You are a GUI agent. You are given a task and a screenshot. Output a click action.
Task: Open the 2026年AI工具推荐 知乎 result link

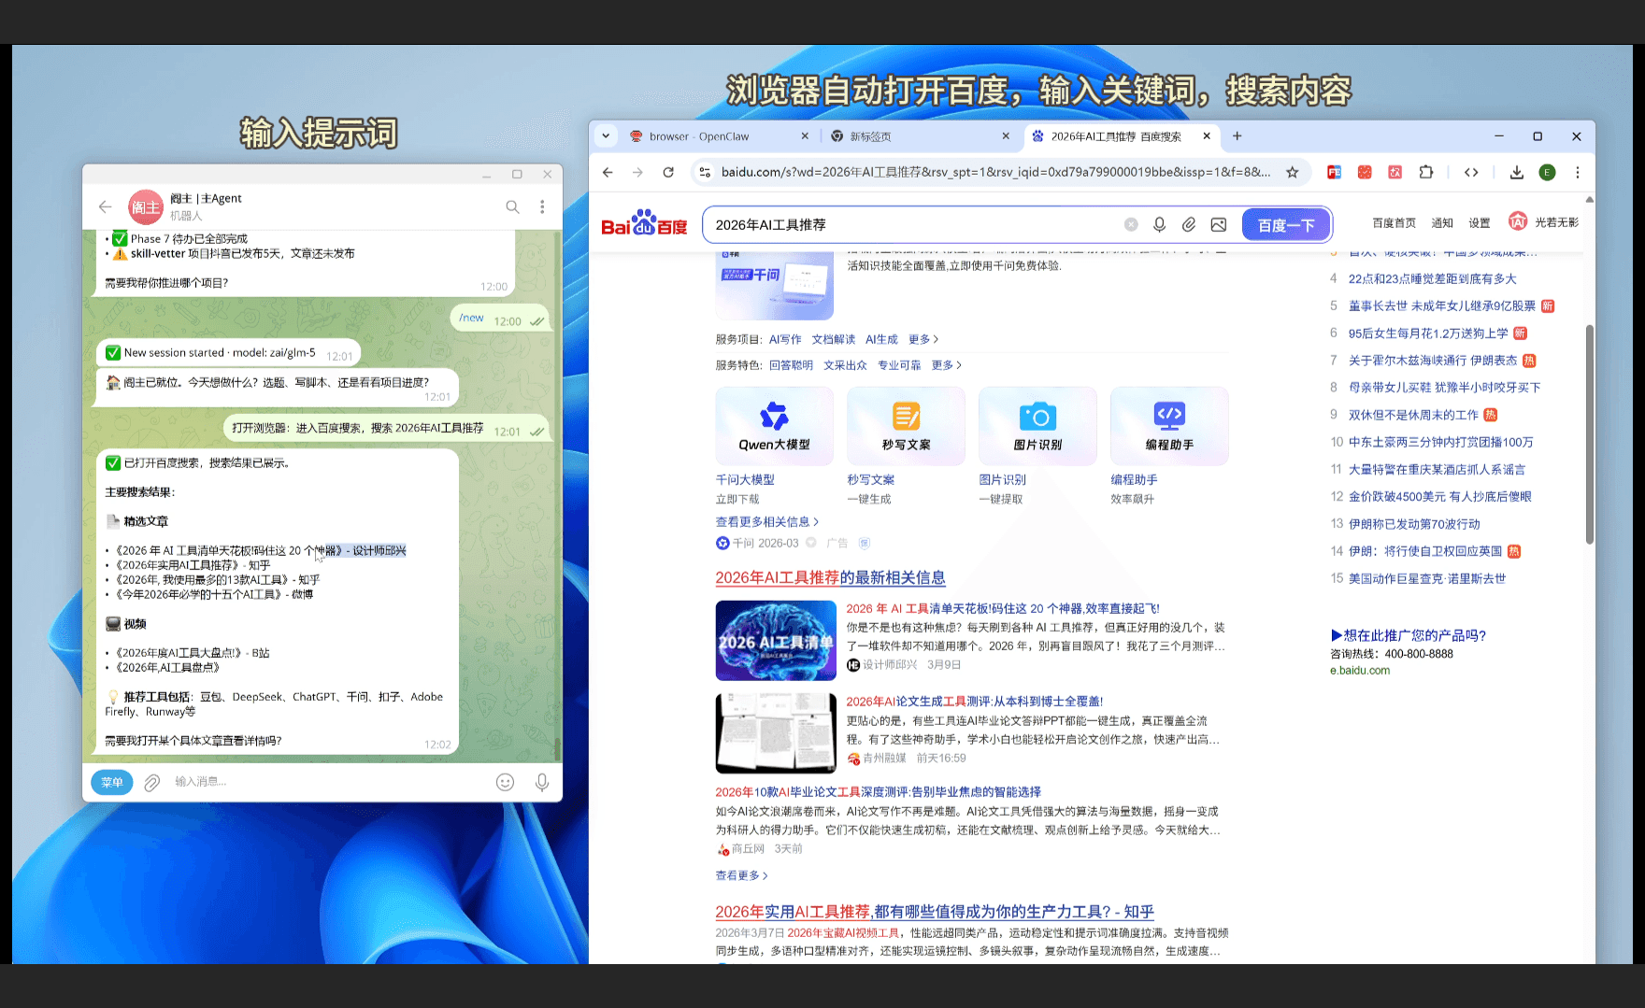934,912
